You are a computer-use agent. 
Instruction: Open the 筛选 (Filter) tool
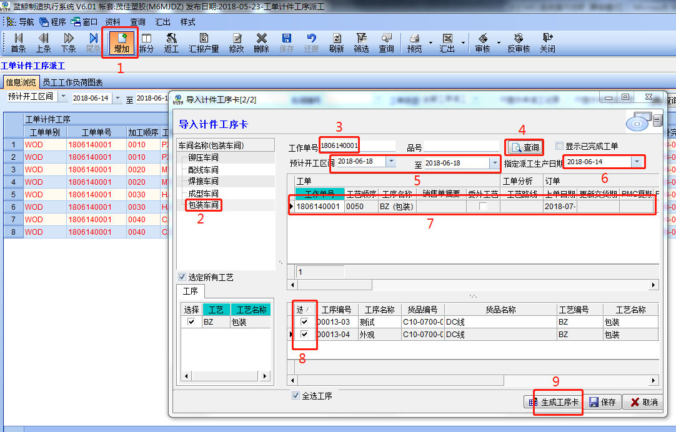361,42
